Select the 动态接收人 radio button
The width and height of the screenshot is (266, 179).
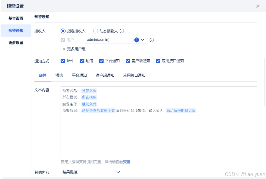[x=96, y=31]
